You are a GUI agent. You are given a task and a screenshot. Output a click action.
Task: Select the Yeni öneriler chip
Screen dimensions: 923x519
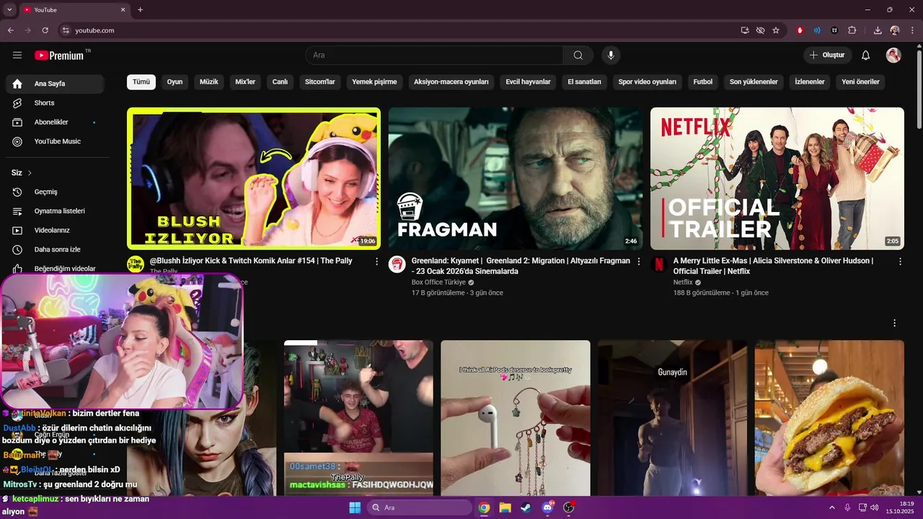coord(860,82)
